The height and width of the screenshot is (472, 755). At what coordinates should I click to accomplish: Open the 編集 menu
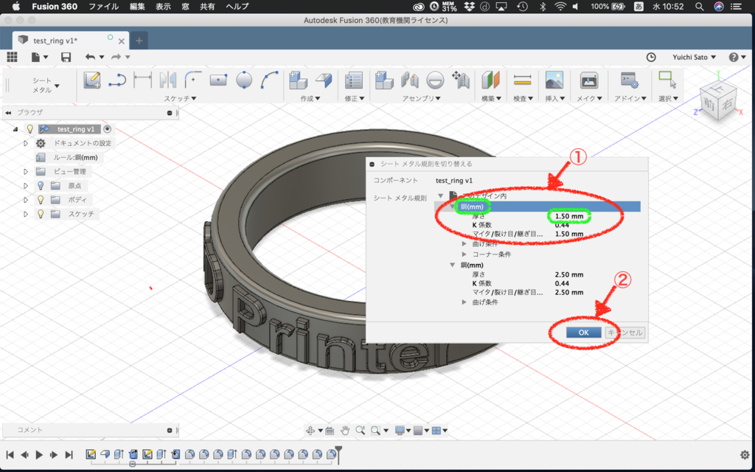pyautogui.click(x=137, y=7)
